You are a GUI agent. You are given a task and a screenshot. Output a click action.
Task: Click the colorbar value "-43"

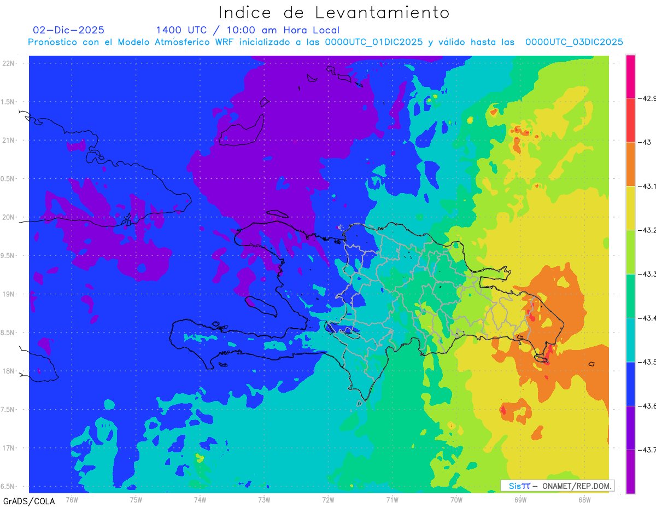click(643, 142)
